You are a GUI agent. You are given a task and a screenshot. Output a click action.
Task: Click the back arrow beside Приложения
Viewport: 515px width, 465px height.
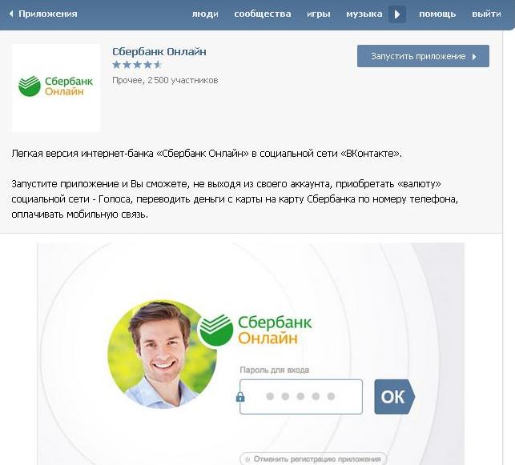(x=11, y=14)
